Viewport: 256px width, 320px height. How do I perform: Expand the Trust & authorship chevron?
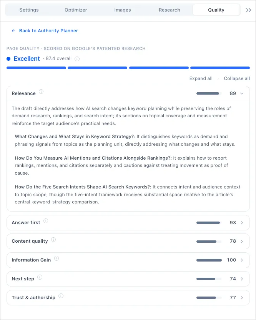242,298
